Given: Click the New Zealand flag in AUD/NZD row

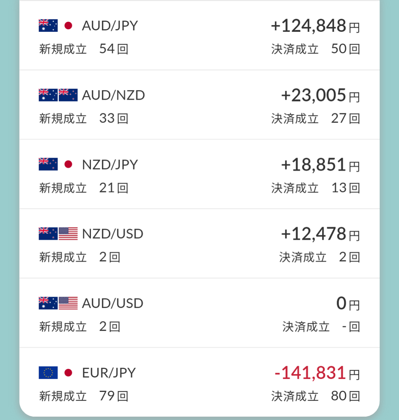Looking at the screenshot, I should point(68,95).
